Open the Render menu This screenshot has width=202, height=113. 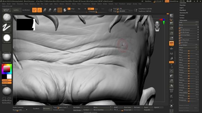tap(94, 4)
